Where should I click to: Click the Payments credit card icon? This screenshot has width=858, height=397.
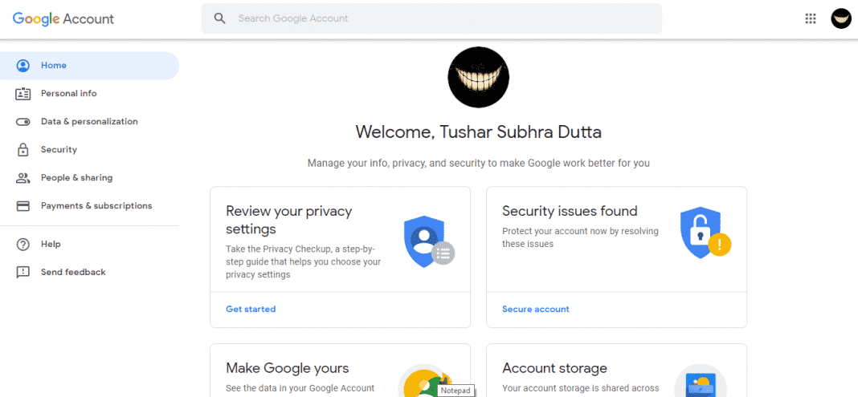tap(23, 206)
